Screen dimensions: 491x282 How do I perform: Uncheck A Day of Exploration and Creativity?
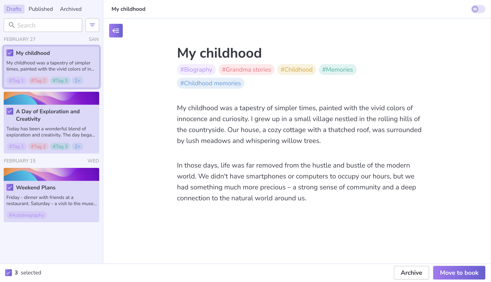(10, 111)
